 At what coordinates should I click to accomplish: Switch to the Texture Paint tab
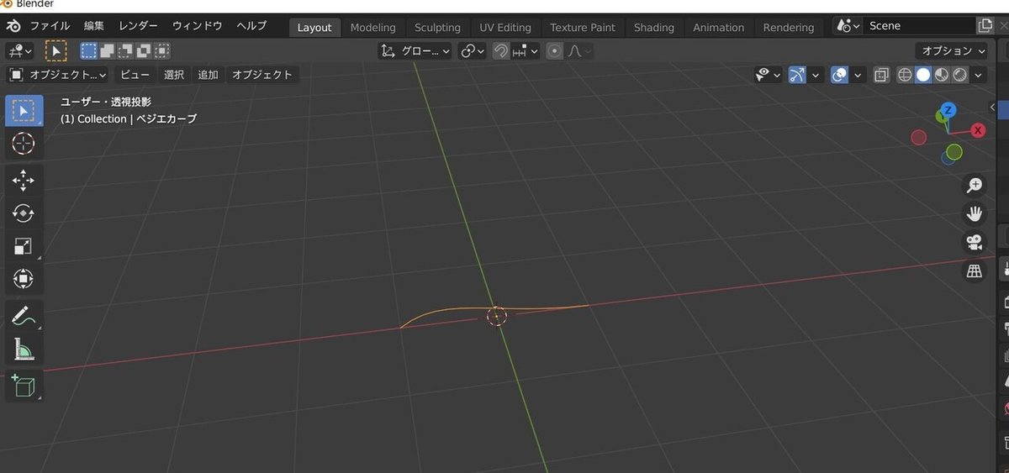pyautogui.click(x=583, y=27)
